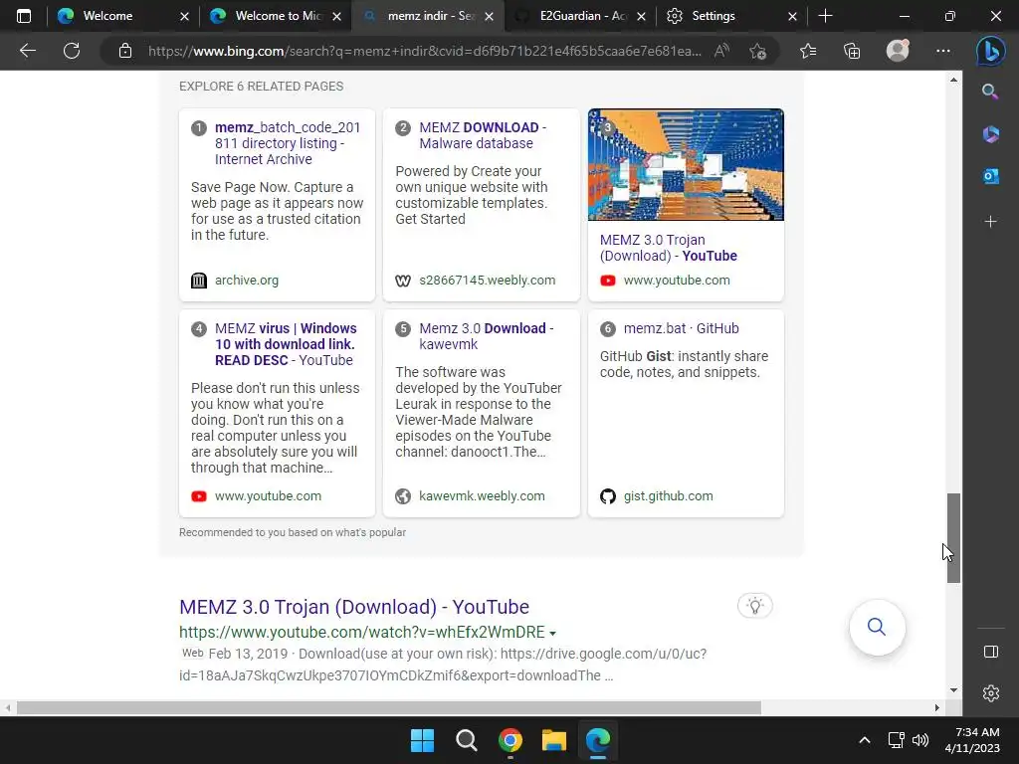
Task: Open the Collections icon
Action: [852, 51]
